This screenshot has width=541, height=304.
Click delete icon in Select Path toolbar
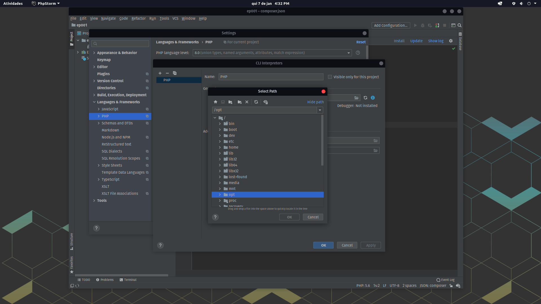tap(247, 102)
